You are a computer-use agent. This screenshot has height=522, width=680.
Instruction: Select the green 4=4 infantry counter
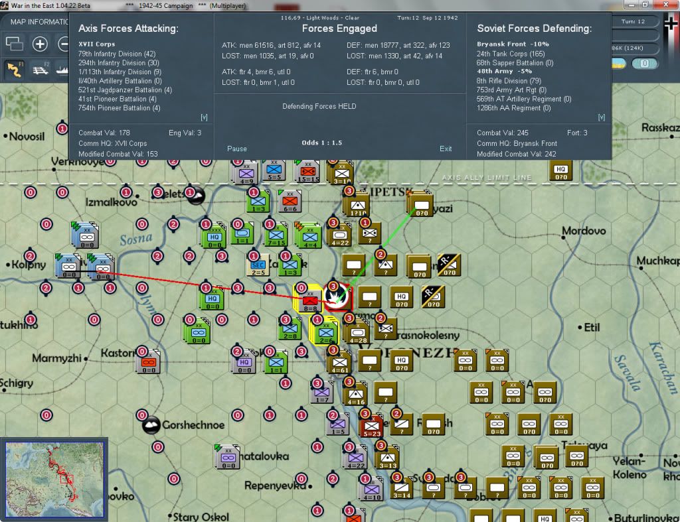coord(309,237)
